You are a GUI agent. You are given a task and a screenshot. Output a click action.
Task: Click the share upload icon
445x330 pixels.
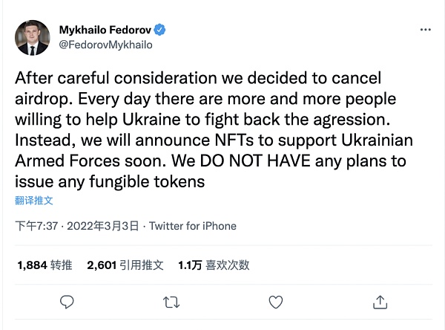click(x=380, y=302)
